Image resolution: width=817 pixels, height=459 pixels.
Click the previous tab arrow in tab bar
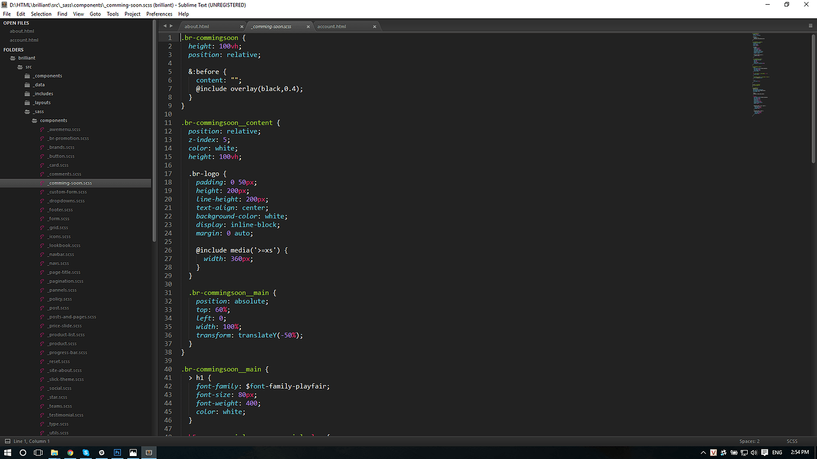(165, 26)
